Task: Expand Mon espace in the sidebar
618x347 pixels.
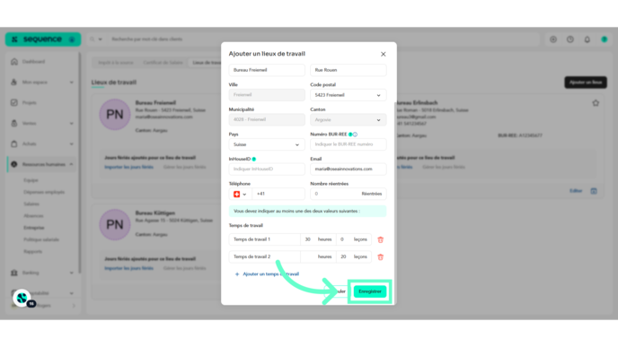Action: [x=41, y=82]
